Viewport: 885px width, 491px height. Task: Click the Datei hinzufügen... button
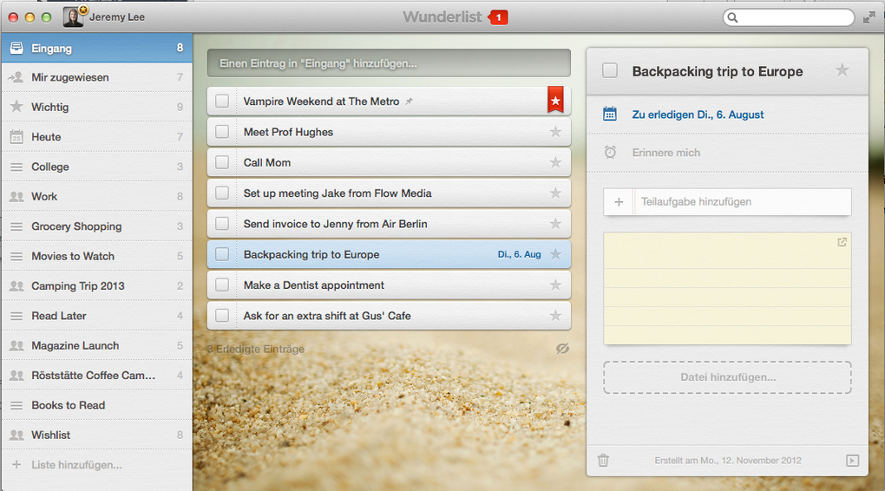[x=728, y=377]
